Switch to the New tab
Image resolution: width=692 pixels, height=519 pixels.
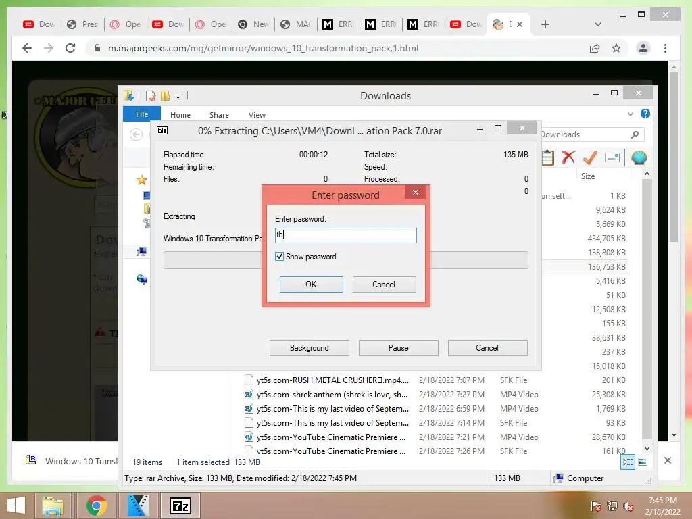click(x=253, y=24)
